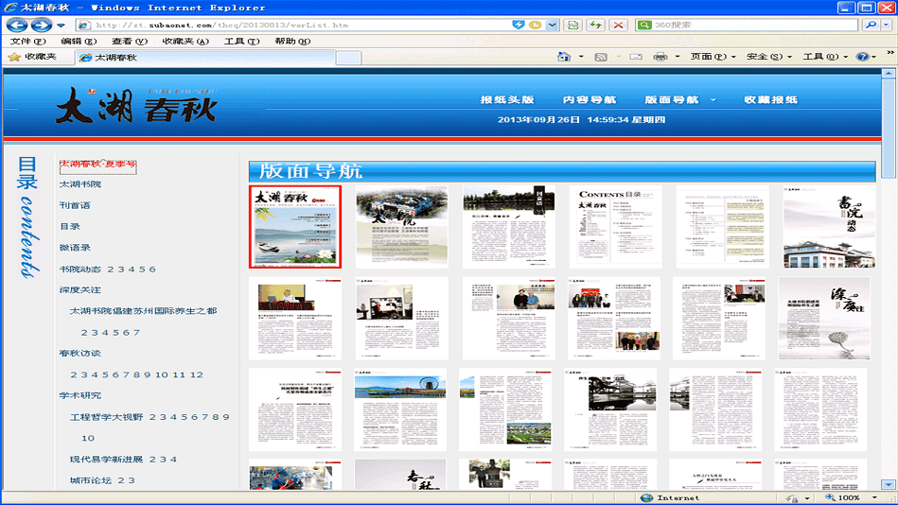Open the 版面导航 navigation item
898x505 pixels.
click(x=672, y=99)
